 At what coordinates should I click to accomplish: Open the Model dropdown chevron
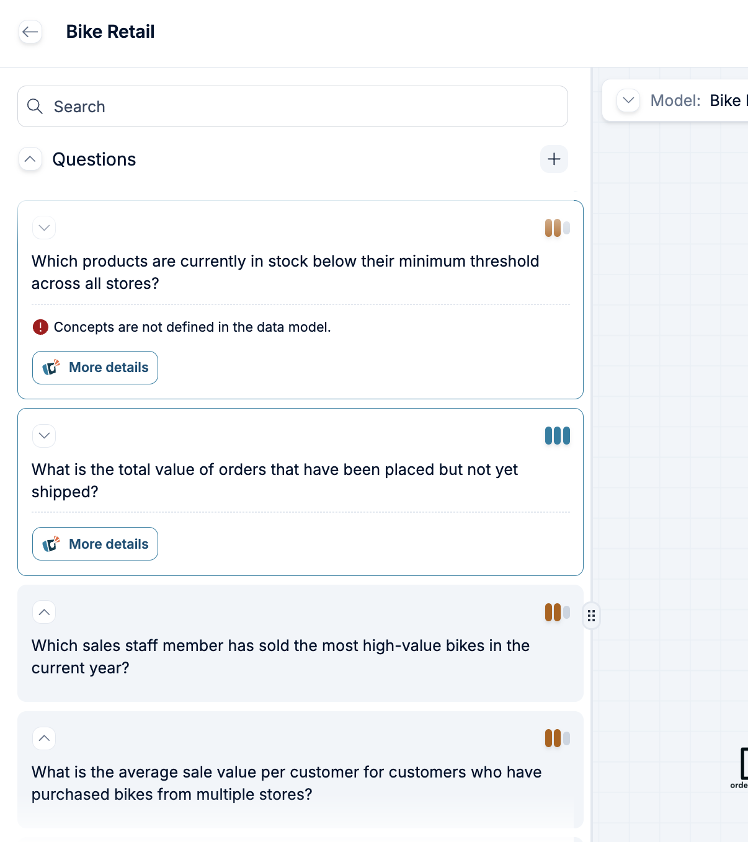(628, 100)
